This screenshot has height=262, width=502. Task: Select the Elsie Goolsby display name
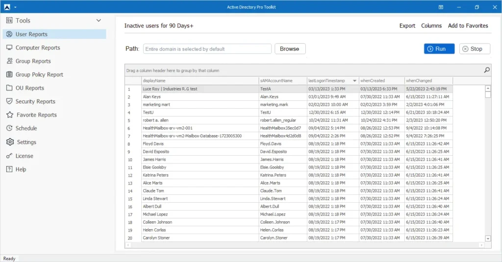click(200, 167)
